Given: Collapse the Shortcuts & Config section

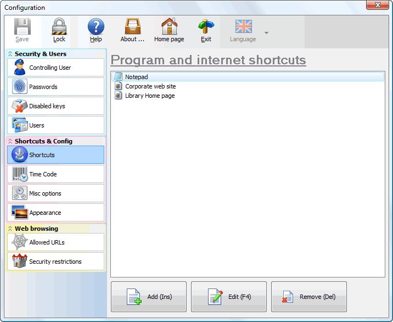Looking at the screenshot, I should point(10,141).
